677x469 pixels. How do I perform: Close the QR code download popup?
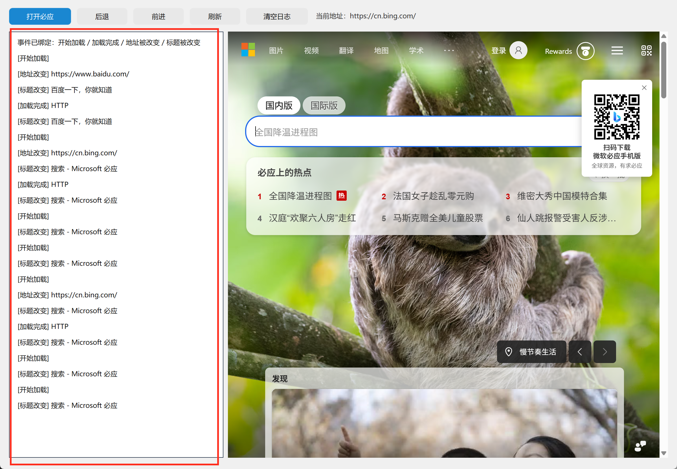644,88
